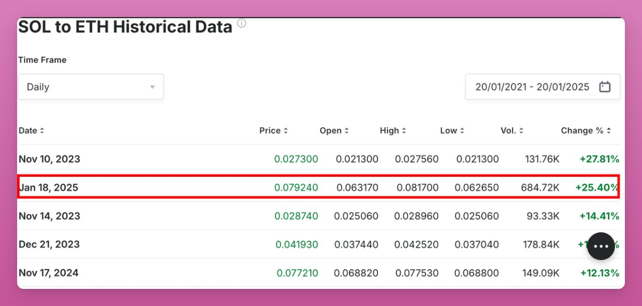Viewport: 642px width, 306px height.
Task: Click the Nov 10, 2023 date cell
Action: 49,159
